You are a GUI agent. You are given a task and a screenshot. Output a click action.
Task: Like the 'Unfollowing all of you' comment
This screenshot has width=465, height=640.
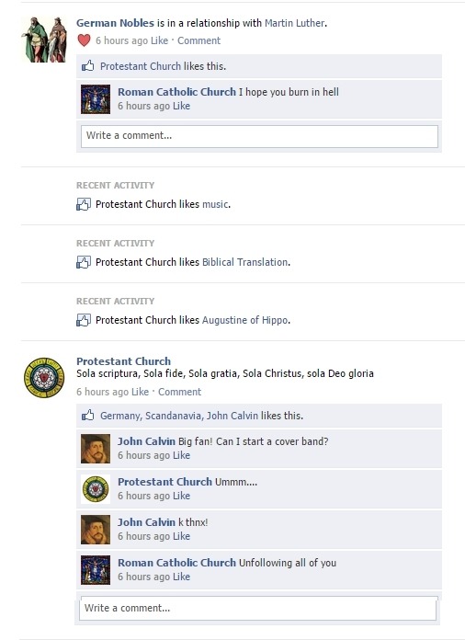click(x=181, y=577)
